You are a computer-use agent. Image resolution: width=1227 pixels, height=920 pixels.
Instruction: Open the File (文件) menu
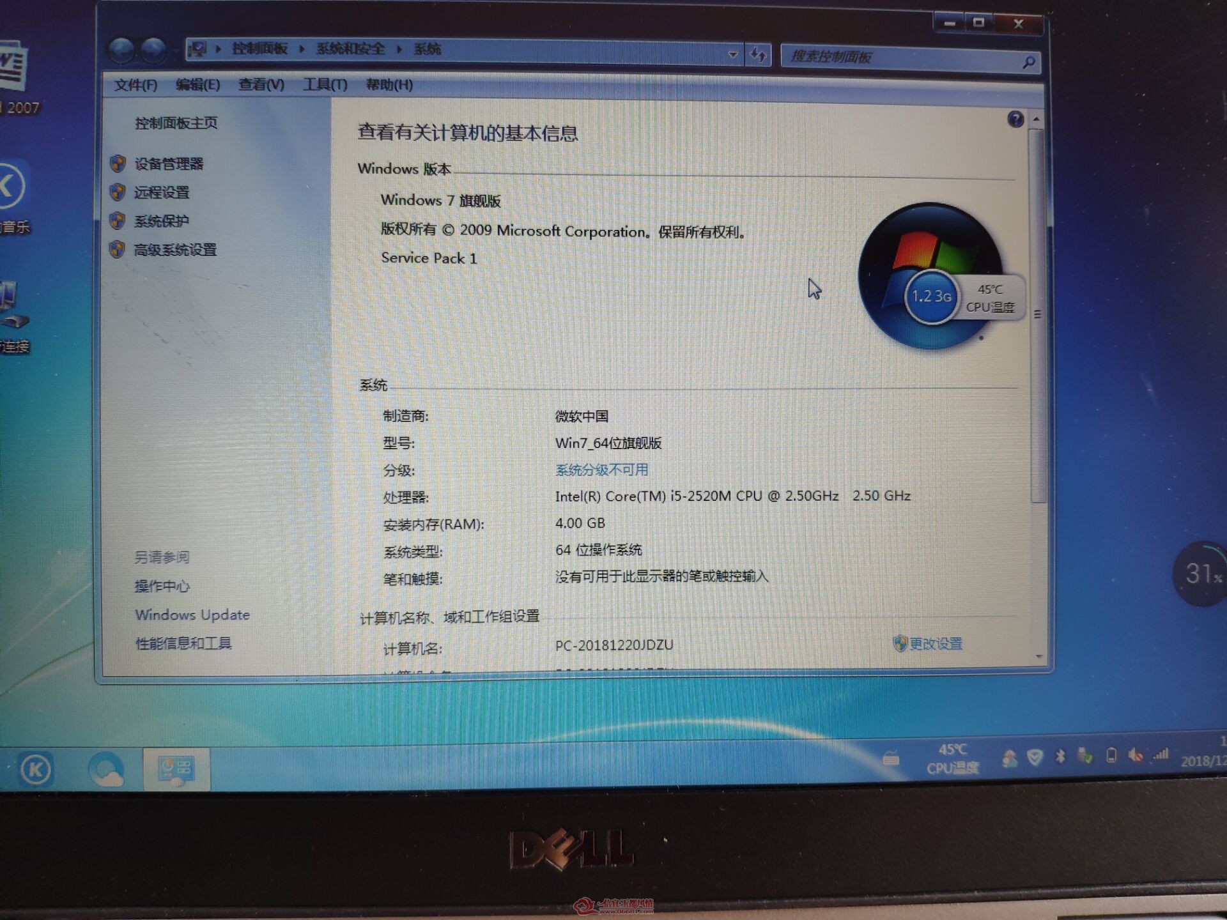coord(135,84)
